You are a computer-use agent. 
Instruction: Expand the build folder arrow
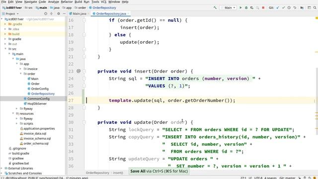tap(5, 34)
